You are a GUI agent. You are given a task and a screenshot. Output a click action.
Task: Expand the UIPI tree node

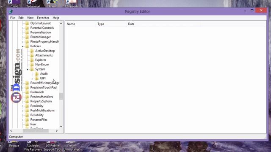32,79
